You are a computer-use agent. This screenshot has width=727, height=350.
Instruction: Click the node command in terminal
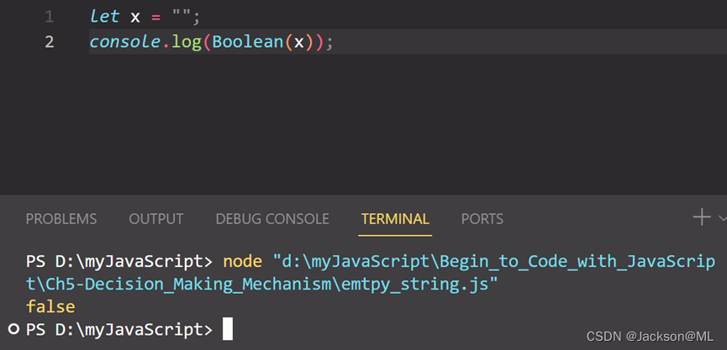pyautogui.click(x=241, y=263)
